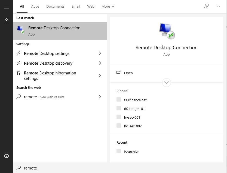Open the hamburger menu in sidebar
The width and height of the screenshot is (227, 173).
[x=7, y=7]
